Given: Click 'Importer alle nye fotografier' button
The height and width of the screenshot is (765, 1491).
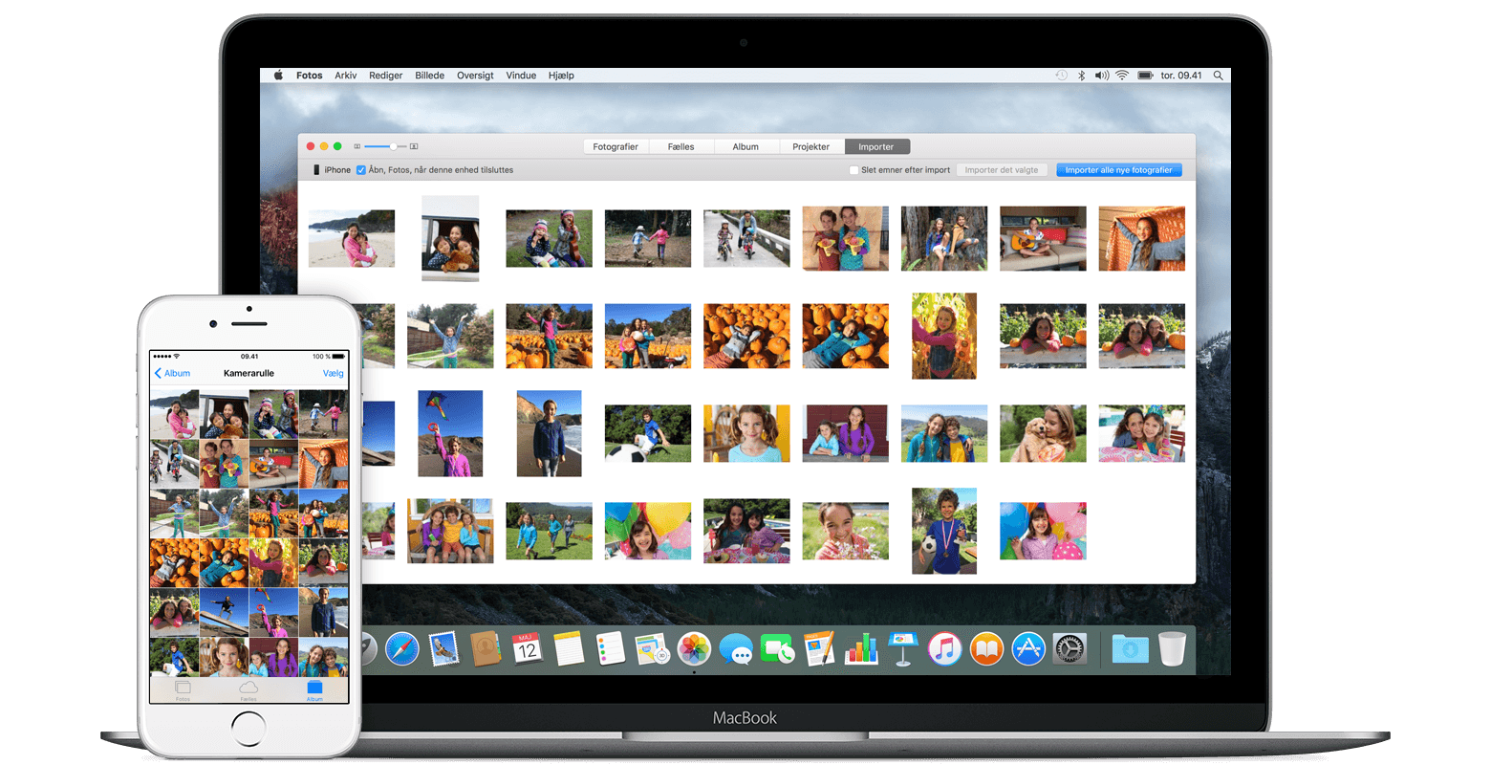Looking at the screenshot, I should 1118,170.
